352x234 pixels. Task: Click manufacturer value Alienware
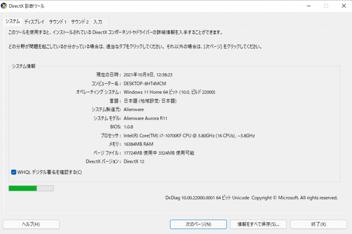click(133, 110)
